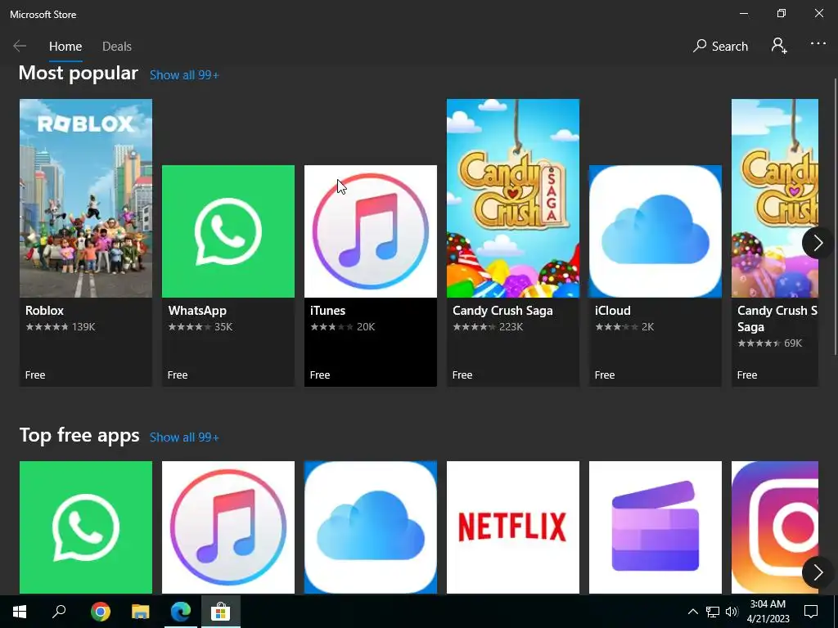This screenshot has width=838, height=628.
Task: Click Free price under Roblox
Action: [35, 375]
